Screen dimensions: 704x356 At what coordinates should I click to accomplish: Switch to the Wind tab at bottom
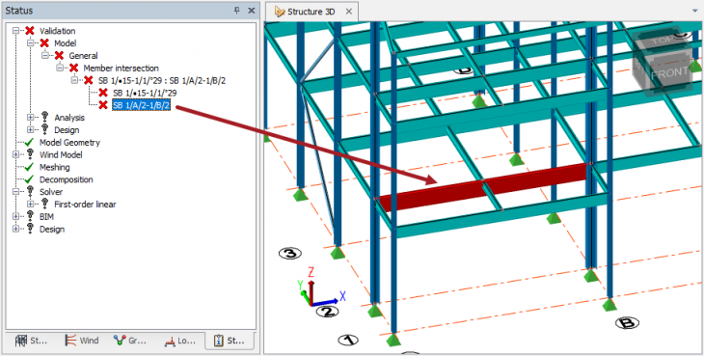(x=82, y=341)
